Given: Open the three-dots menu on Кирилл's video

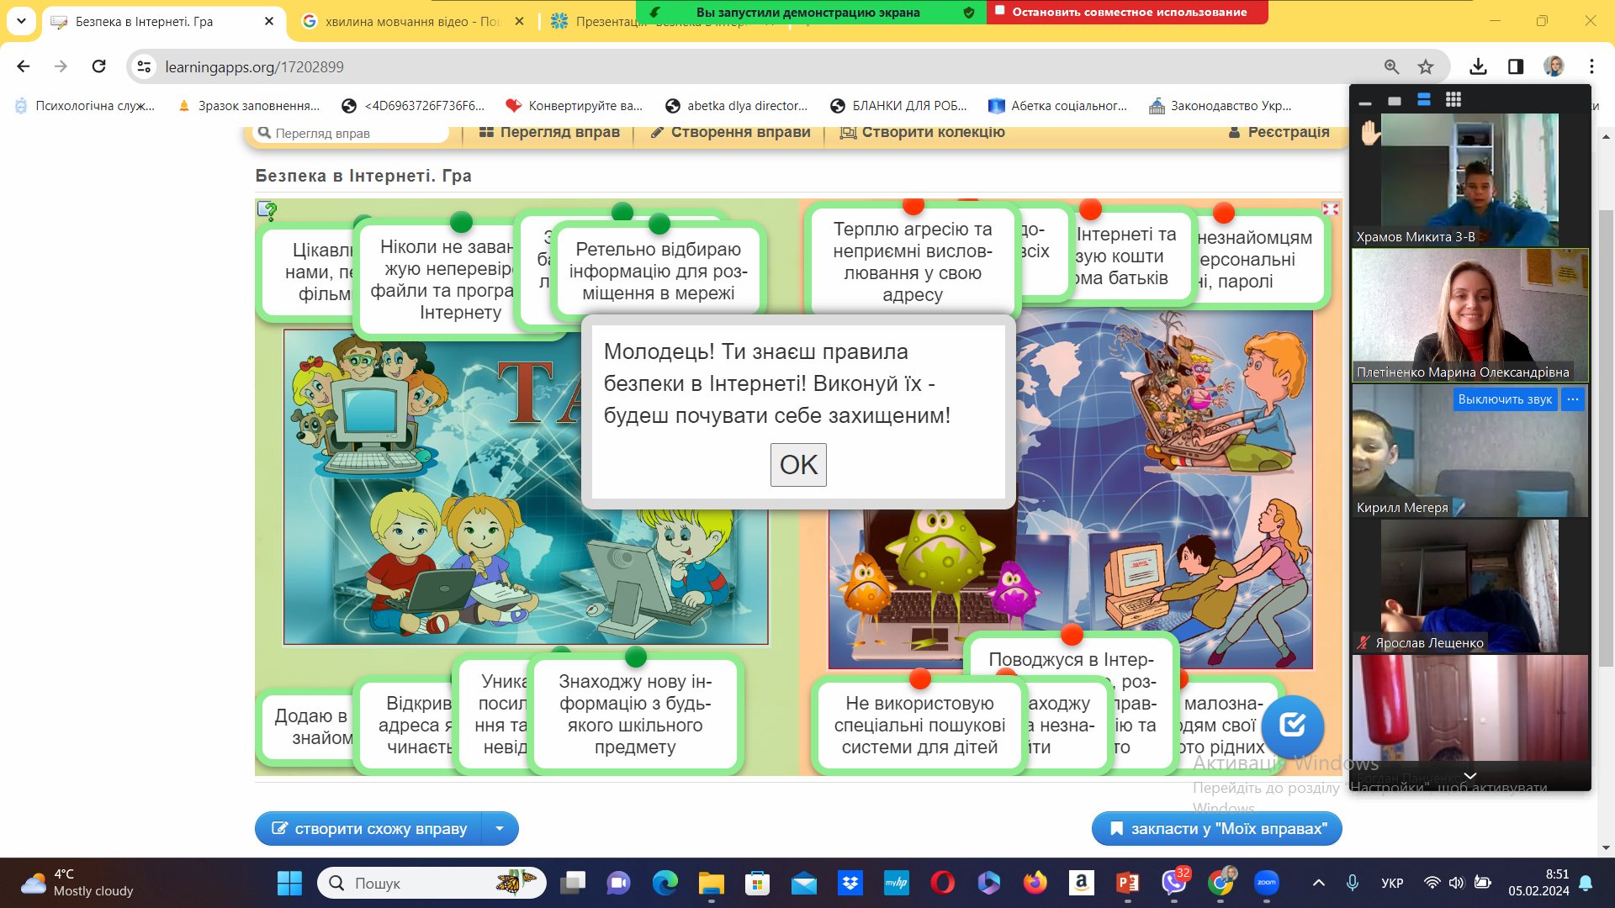Looking at the screenshot, I should click(x=1572, y=399).
